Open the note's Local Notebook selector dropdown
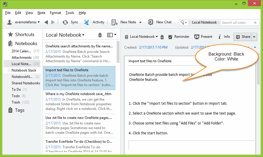263x157 pixels. (x=157, y=37)
